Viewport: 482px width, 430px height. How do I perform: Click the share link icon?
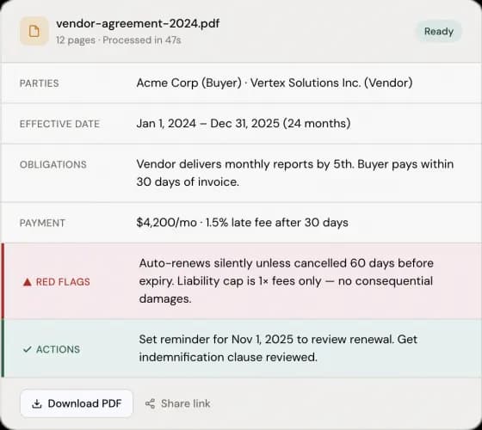tap(151, 403)
